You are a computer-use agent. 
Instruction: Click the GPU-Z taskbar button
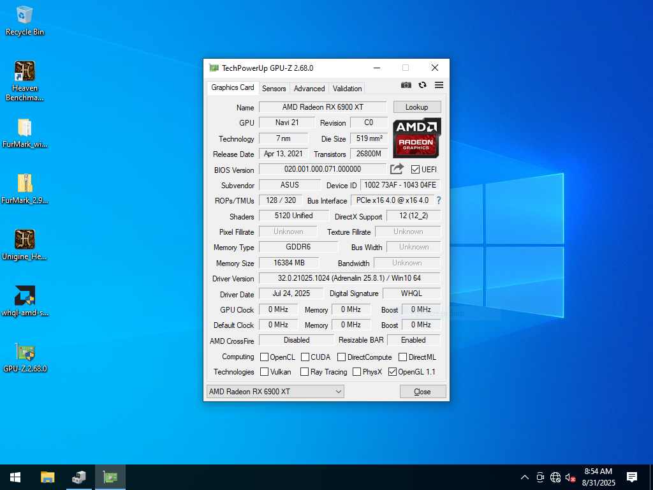110,477
